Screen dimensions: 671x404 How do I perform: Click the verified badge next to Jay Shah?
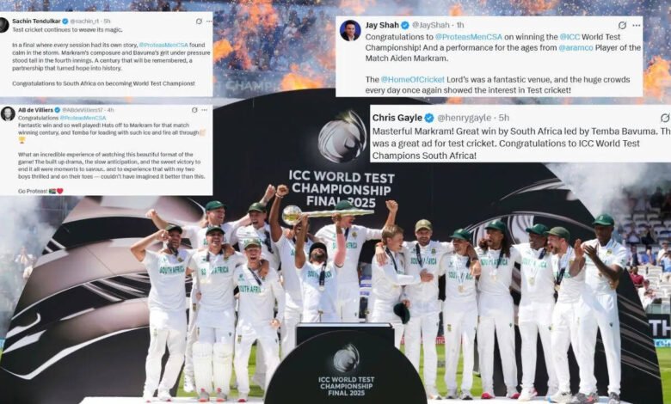tap(405, 25)
